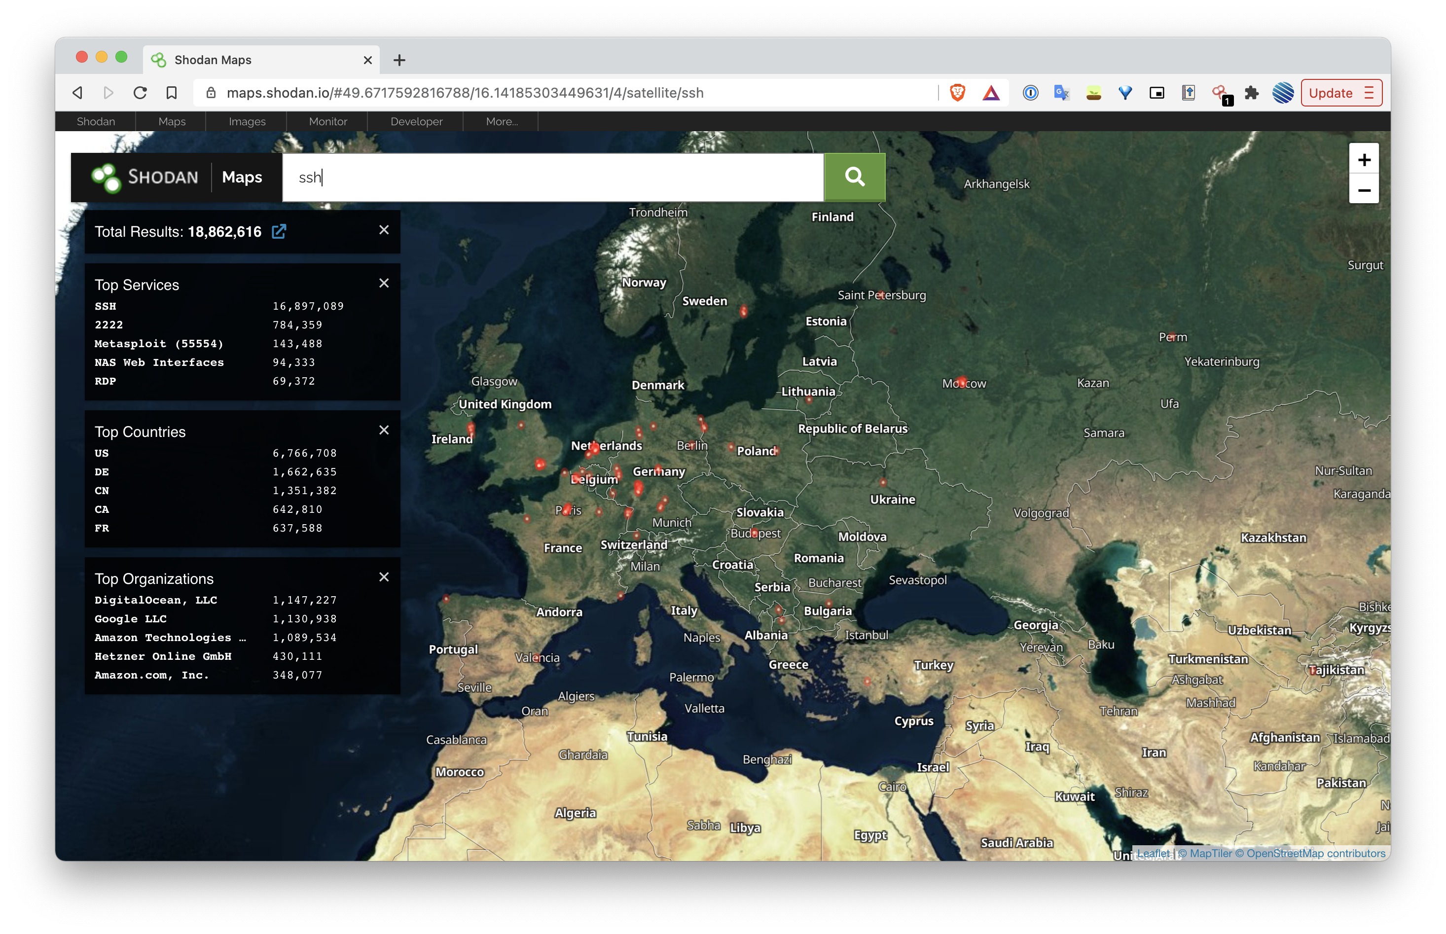Click the Update browser button

coord(1330,93)
